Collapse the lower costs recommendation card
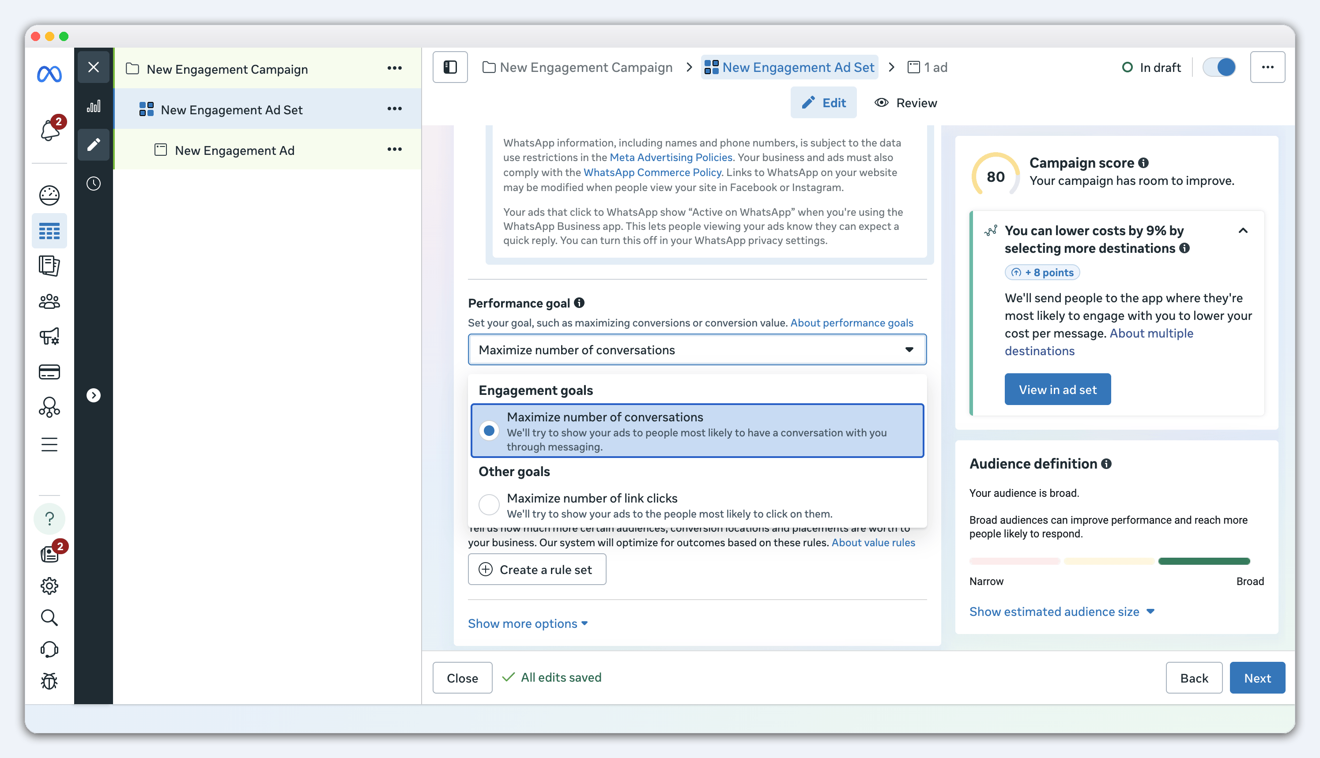The height and width of the screenshot is (758, 1320). click(x=1243, y=231)
